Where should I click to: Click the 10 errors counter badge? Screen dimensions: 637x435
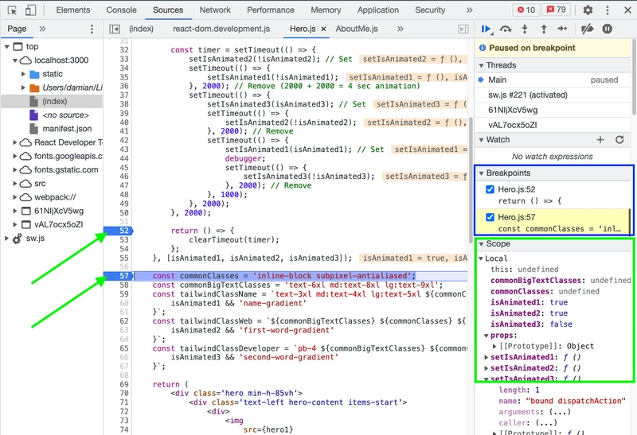click(526, 10)
